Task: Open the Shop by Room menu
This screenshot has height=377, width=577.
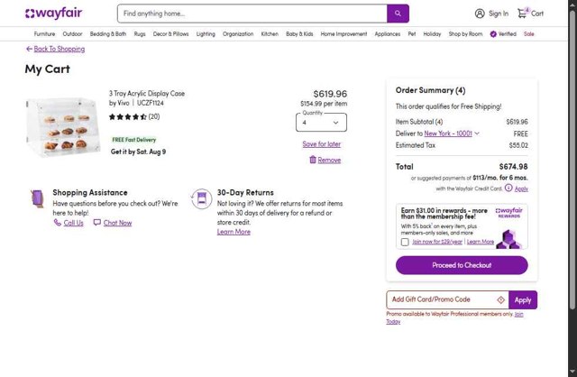Action: point(465,34)
